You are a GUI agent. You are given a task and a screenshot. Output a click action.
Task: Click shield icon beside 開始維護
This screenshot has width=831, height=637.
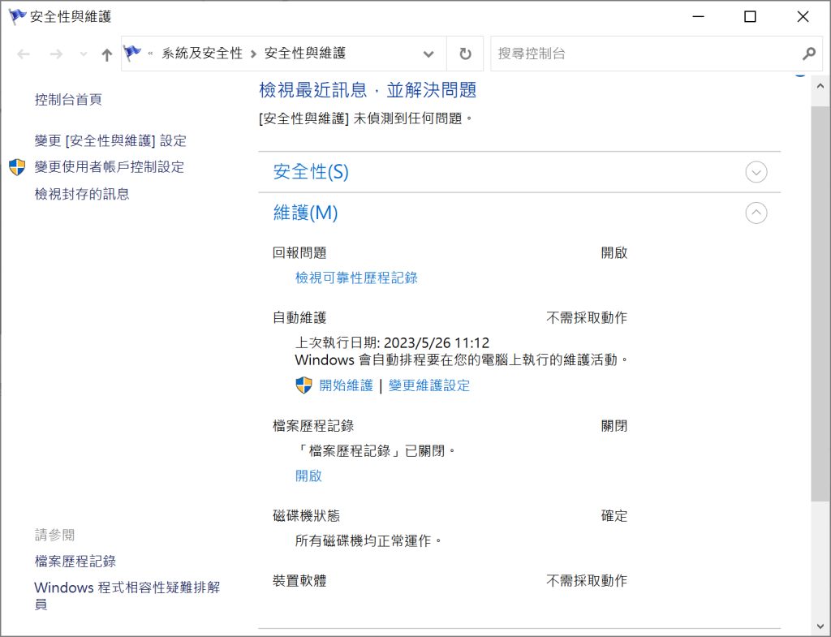click(x=304, y=385)
